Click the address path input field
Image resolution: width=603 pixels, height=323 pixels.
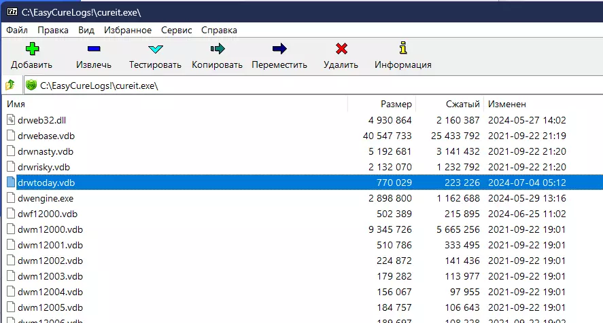(x=313, y=85)
